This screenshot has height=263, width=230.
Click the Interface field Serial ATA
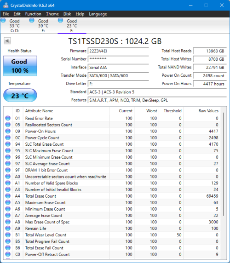tap(118, 67)
